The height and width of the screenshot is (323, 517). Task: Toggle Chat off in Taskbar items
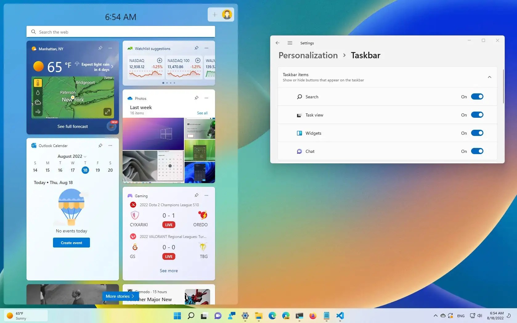coord(477,151)
